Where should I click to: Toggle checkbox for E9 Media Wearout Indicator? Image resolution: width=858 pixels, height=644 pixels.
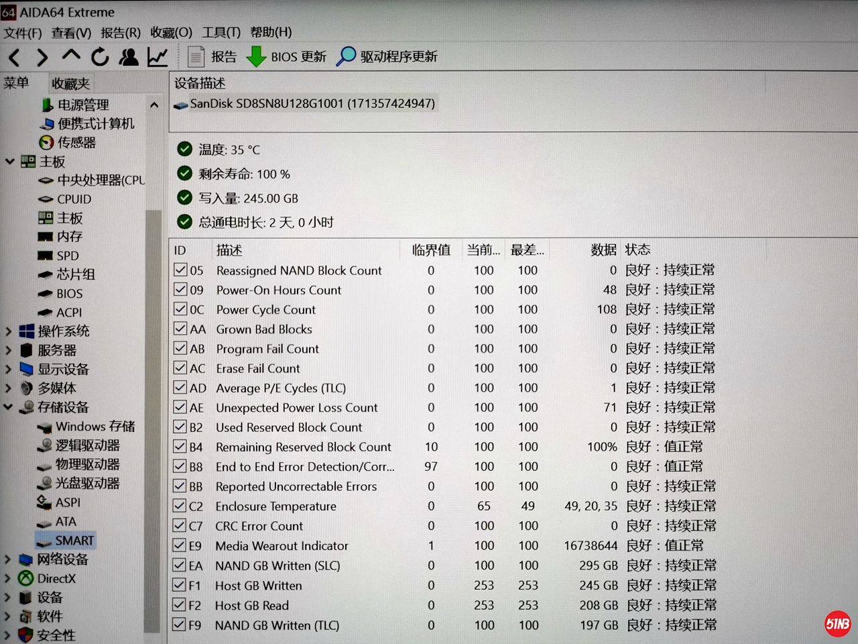[179, 545]
